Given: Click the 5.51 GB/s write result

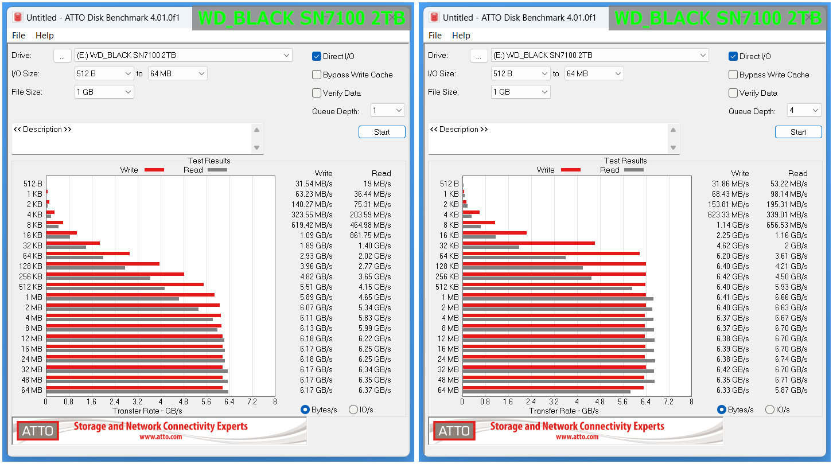Looking at the screenshot, I should [x=316, y=287].
